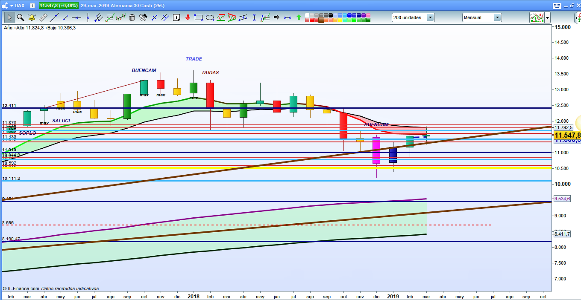This screenshot has height=300, width=581.
Task: Activate the magnifying glass zoom tool
Action: point(20,17)
